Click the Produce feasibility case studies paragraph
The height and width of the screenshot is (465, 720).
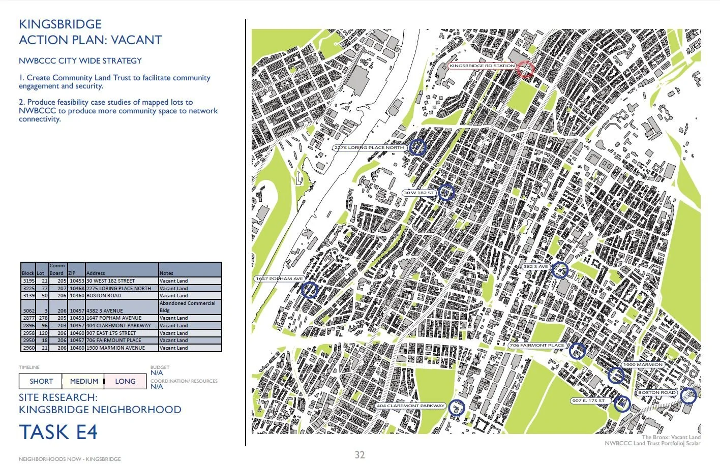[118, 110]
